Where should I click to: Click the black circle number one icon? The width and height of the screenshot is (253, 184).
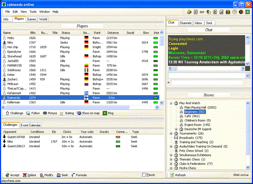tap(241, 12)
